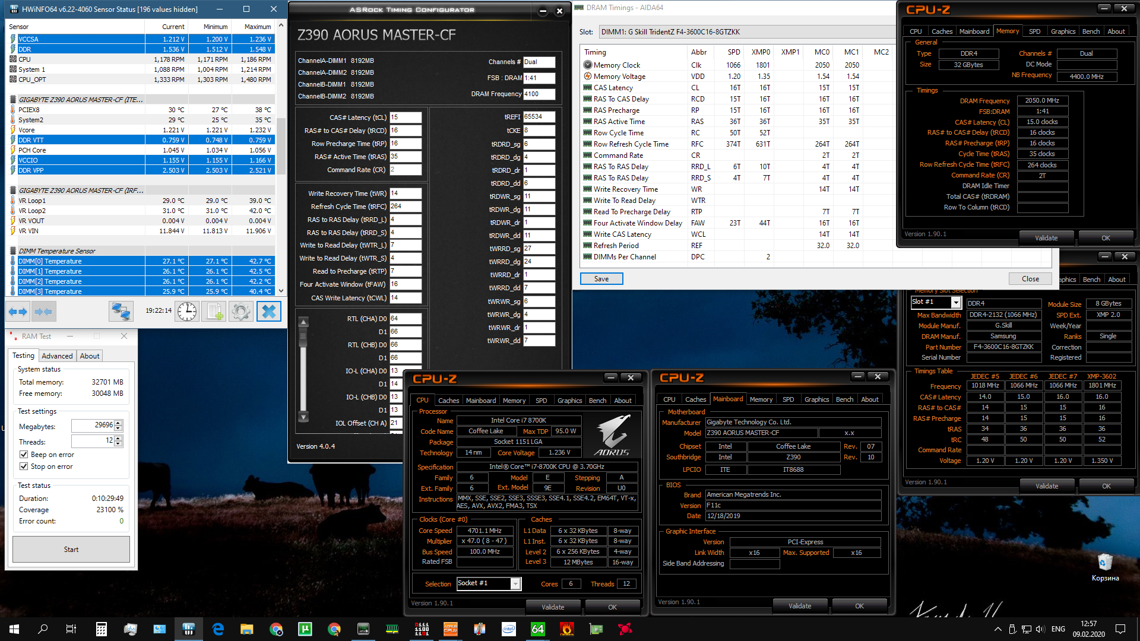Click the tREFI value input field
Image resolution: width=1140 pixels, height=641 pixels.
(x=539, y=117)
